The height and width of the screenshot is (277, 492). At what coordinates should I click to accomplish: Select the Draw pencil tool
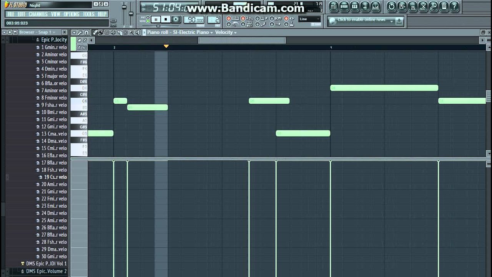[x=95, y=32]
